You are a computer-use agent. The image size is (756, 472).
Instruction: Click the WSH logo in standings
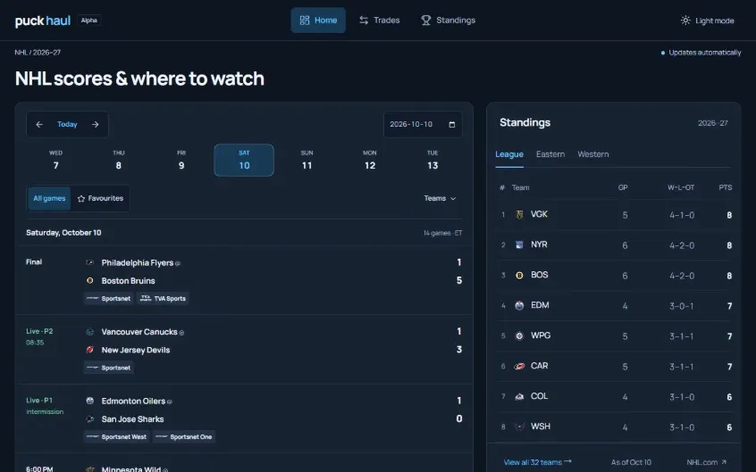pyautogui.click(x=519, y=427)
